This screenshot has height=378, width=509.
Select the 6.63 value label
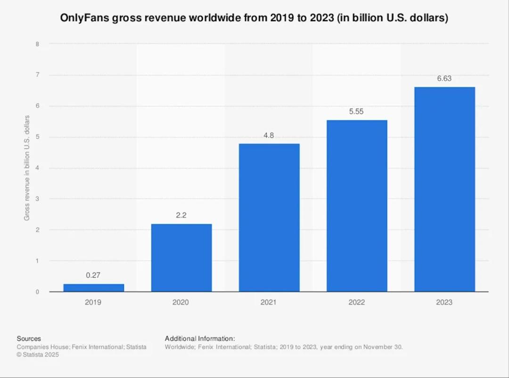click(x=444, y=79)
